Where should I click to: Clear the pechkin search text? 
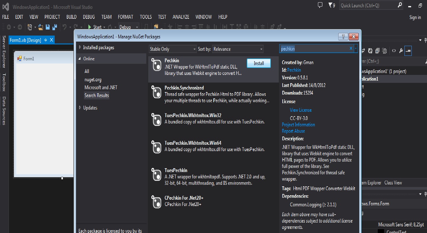pos(351,49)
